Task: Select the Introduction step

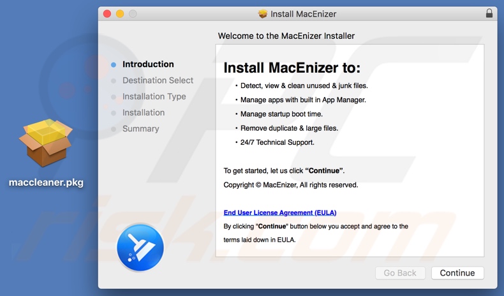Action: (x=148, y=64)
